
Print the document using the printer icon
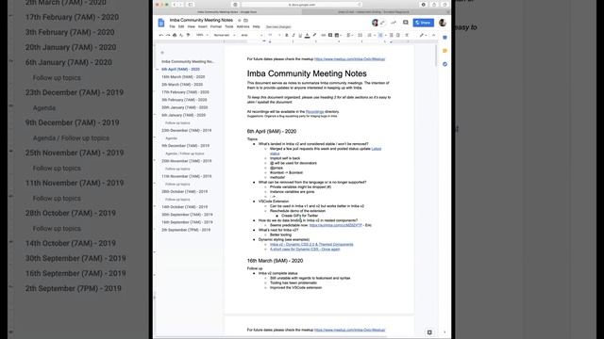tap(175, 35)
